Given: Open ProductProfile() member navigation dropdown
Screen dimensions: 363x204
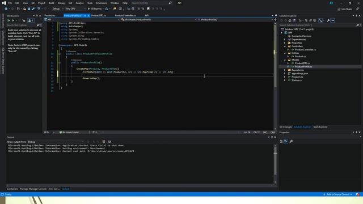Looking at the screenshot, I should coord(235,20).
